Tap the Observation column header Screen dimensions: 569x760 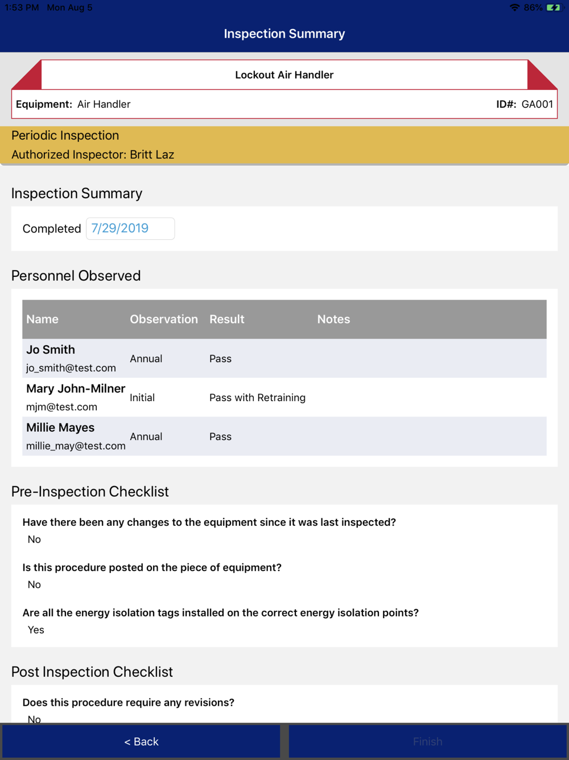pos(164,319)
